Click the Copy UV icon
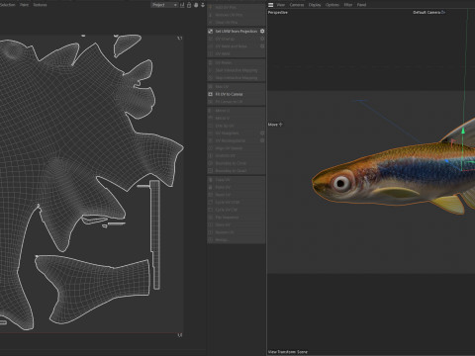Viewport: 475px width, 356px height. pos(210,180)
